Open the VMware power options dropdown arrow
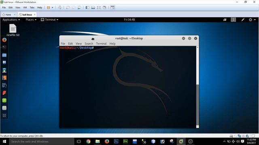 (x=52, y=8)
